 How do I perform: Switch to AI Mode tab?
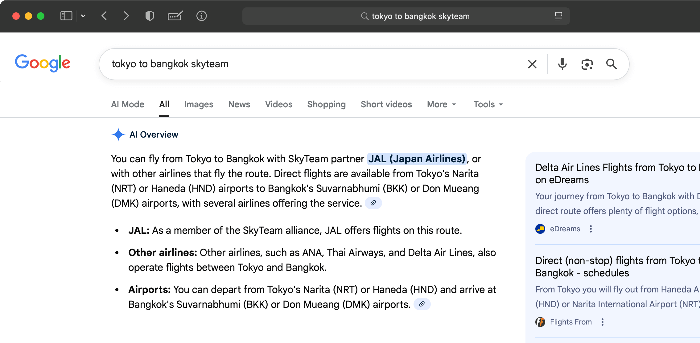(x=128, y=105)
